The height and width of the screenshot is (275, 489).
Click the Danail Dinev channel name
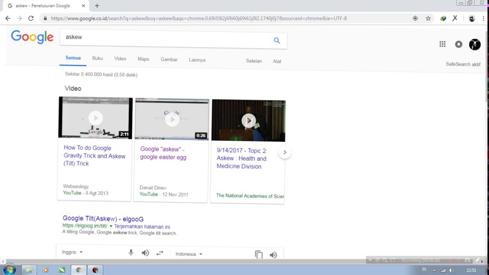tap(153, 188)
